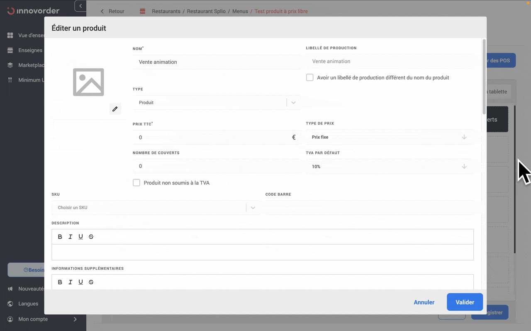Apply strikethrough in the Description editor
Screen dimensions: 531x331
click(91, 237)
